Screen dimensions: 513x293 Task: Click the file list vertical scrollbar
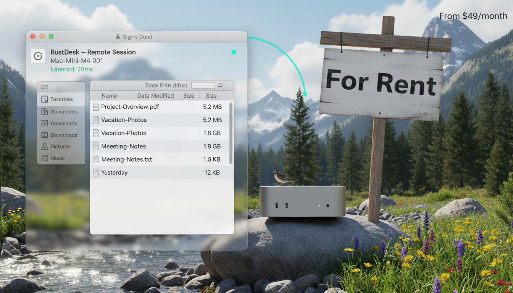231,133
